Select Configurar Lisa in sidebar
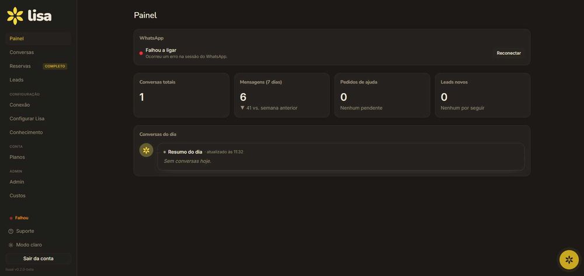This screenshot has height=276, width=584. click(38, 118)
